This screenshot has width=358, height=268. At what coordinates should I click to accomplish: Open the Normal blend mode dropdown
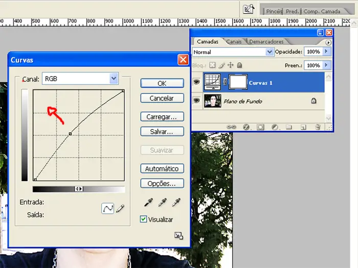pos(270,52)
